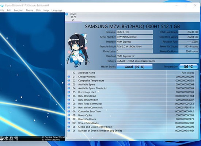Select the Host Write Commands attribute name
Screen dimensions: 201x146
click(90, 107)
